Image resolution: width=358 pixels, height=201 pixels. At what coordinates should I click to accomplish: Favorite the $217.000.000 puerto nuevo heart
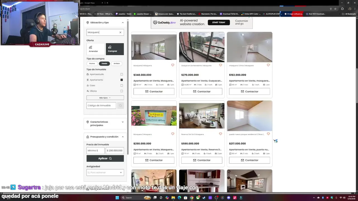[268, 134]
